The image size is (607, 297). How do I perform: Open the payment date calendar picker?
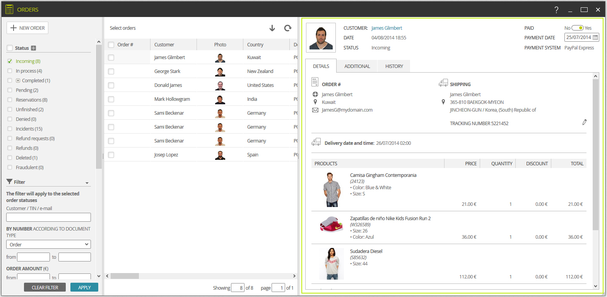tap(595, 37)
